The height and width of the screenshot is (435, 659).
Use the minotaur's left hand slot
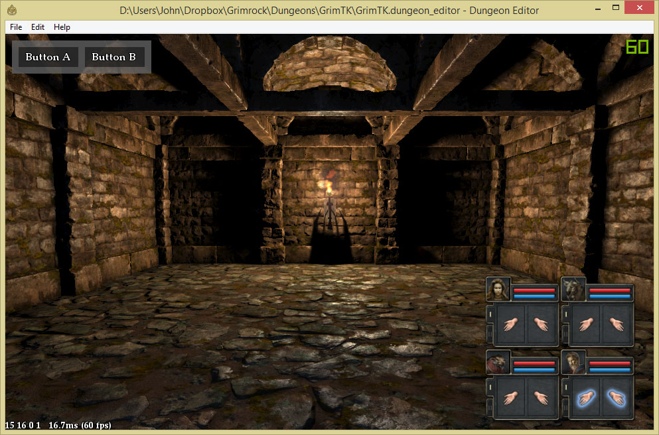(x=586, y=324)
